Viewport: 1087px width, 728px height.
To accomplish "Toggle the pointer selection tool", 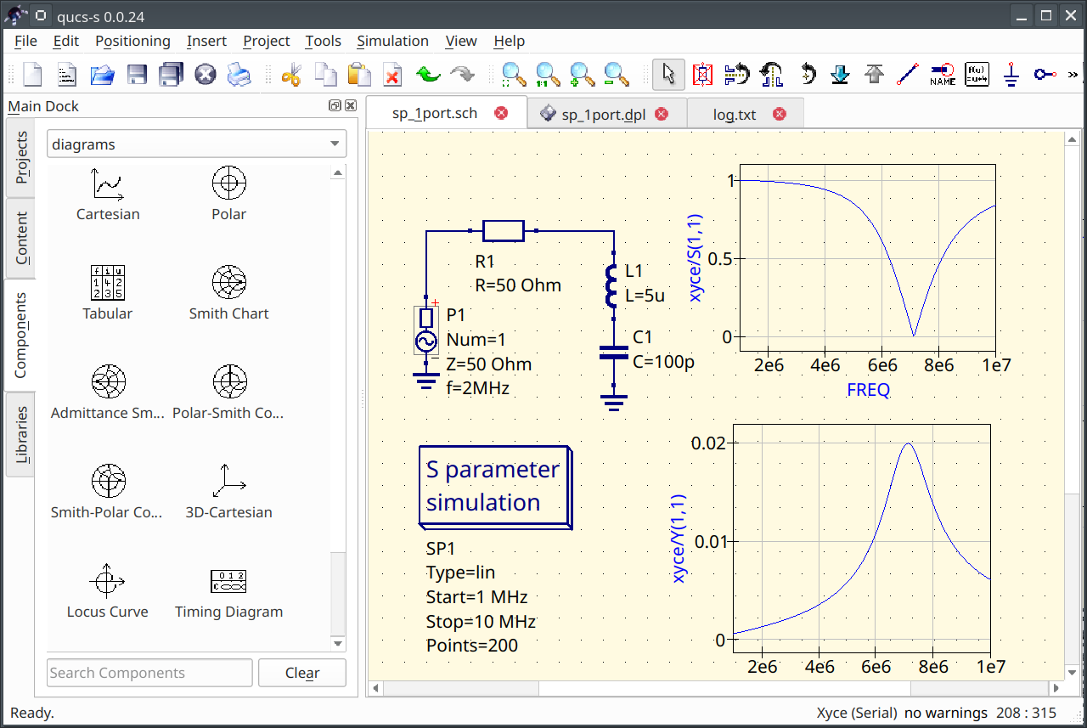I will (668, 75).
